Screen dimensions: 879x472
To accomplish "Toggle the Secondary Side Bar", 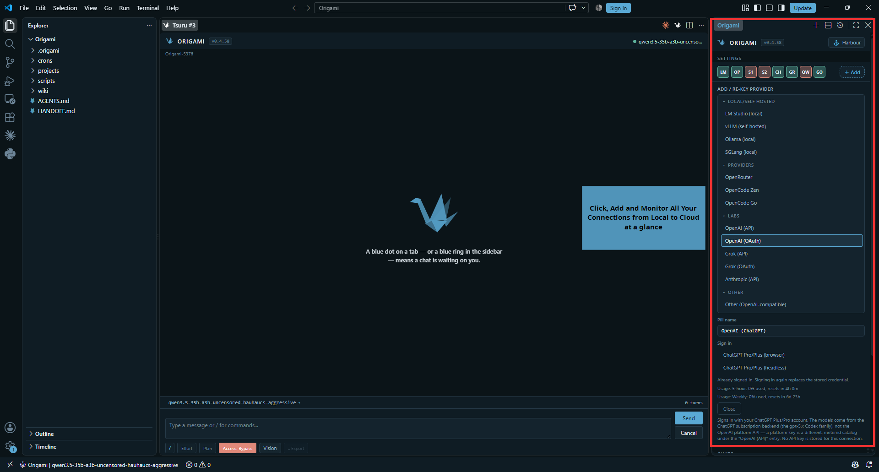I will coord(781,8).
